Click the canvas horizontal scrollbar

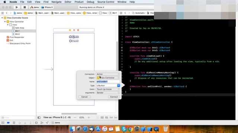pyautogui.click(x=79, y=114)
